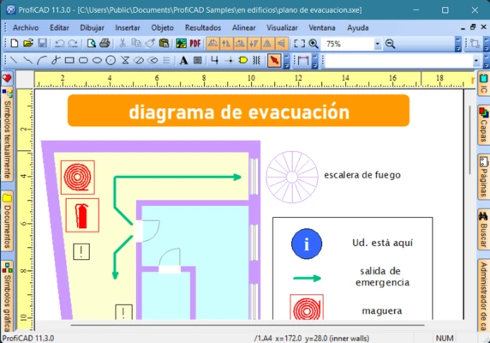Open a file using the folder icon
Image resolution: width=490 pixels, height=343 pixels.
coord(28,43)
